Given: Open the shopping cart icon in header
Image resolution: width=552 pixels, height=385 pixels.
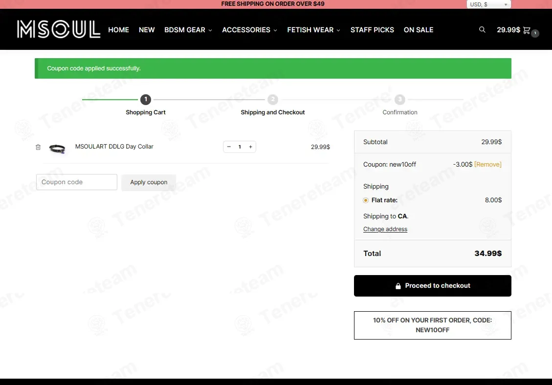Looking at the screenshot, I should click(527, 30).
